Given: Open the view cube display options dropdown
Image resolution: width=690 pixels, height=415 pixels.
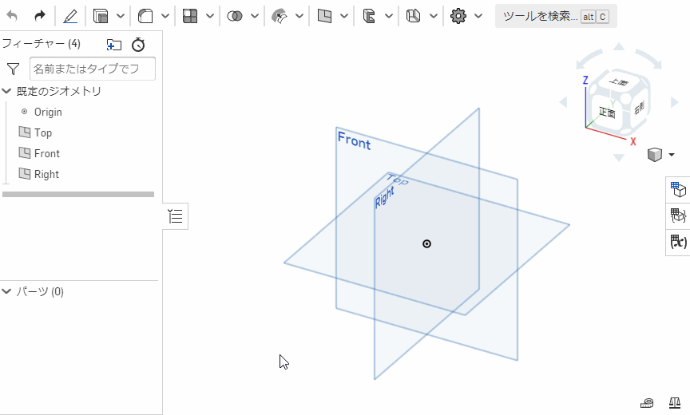Looking at the screenshot, I should 671,155.
